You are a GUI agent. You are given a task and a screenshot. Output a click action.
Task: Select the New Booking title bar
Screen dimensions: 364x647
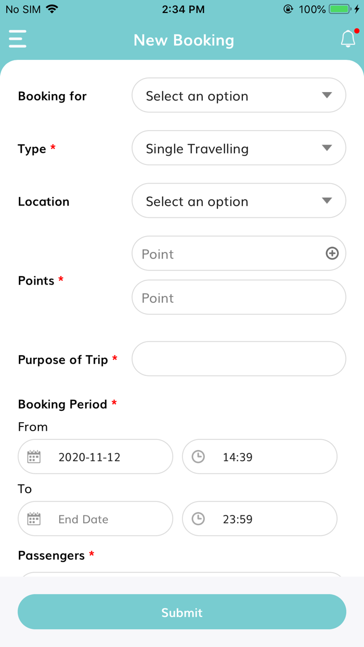pos(184,40)
